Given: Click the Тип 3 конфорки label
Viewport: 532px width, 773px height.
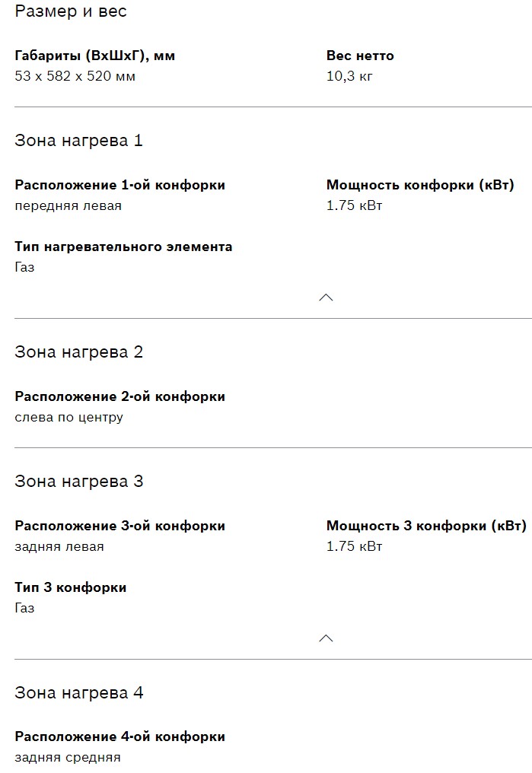Looking at the screenshot, I should click(x=70, y=587).
